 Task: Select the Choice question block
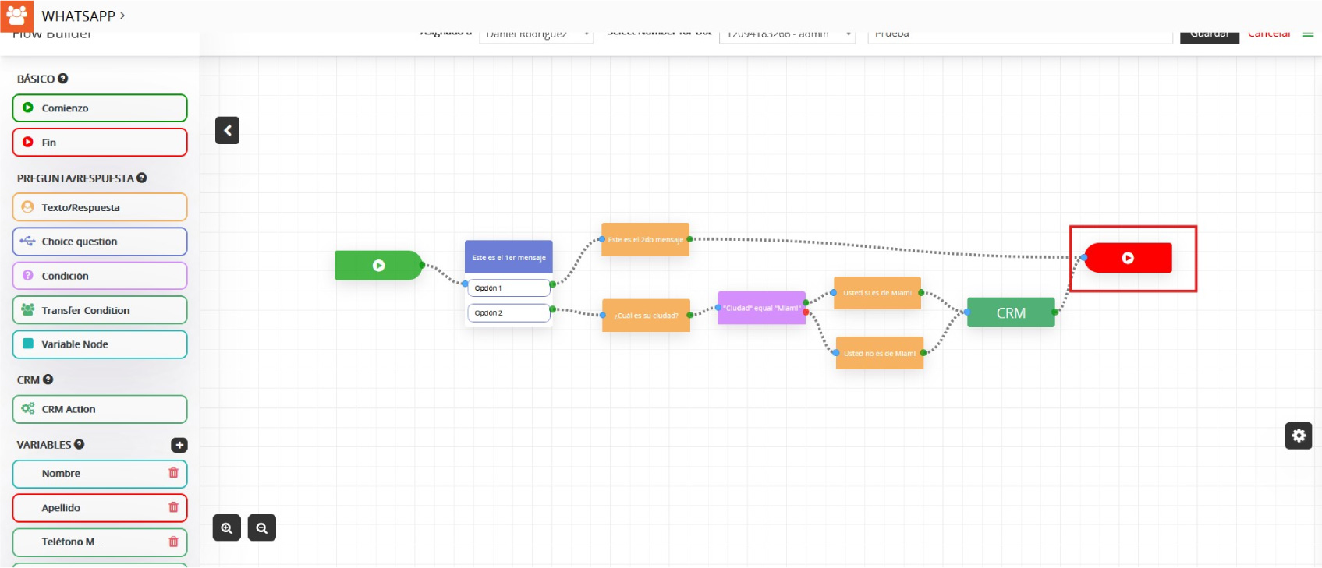(100, 242)
